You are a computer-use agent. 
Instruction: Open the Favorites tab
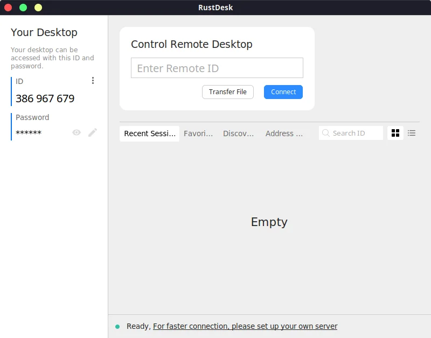click(x=198, y=133)
